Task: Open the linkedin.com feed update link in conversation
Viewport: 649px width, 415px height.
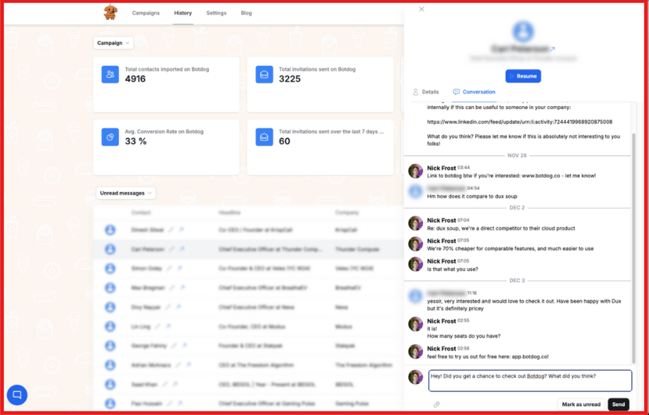Action: pos(520,122)
